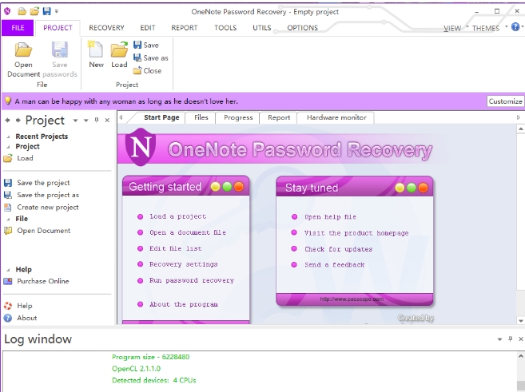Switch to the EDIT ribbon tab
525x392 pixels.
[x=148, y=28]
